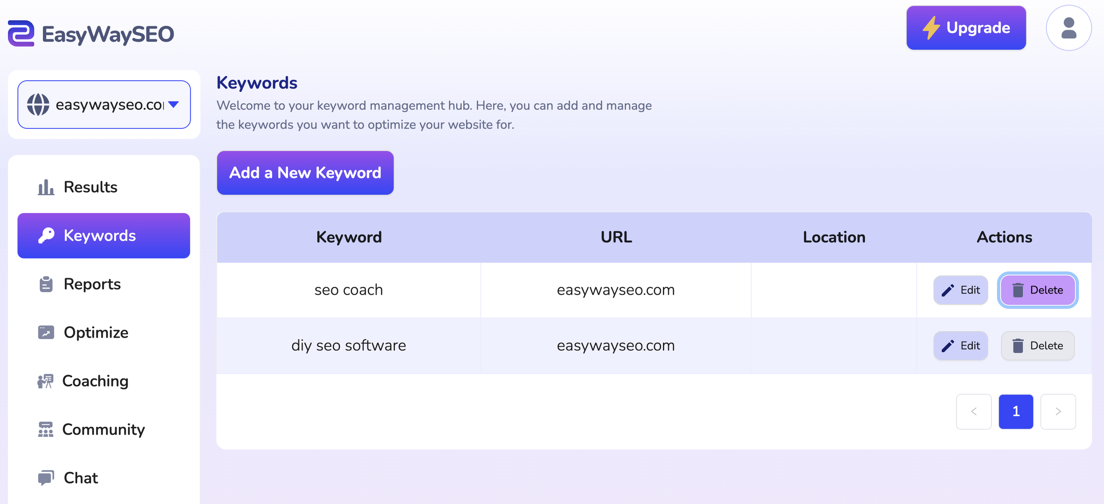Expand the easywayseo.com site dropdown arrow
The height and width of the screenshot is (504, 1104).
click(174, 105)
